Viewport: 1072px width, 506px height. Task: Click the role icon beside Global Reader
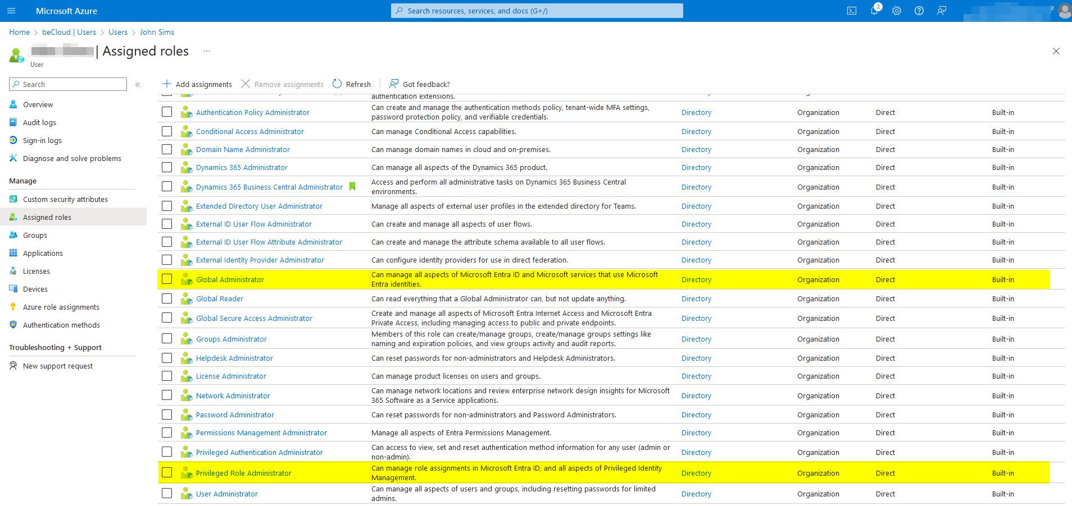click(x=187, y=298)
